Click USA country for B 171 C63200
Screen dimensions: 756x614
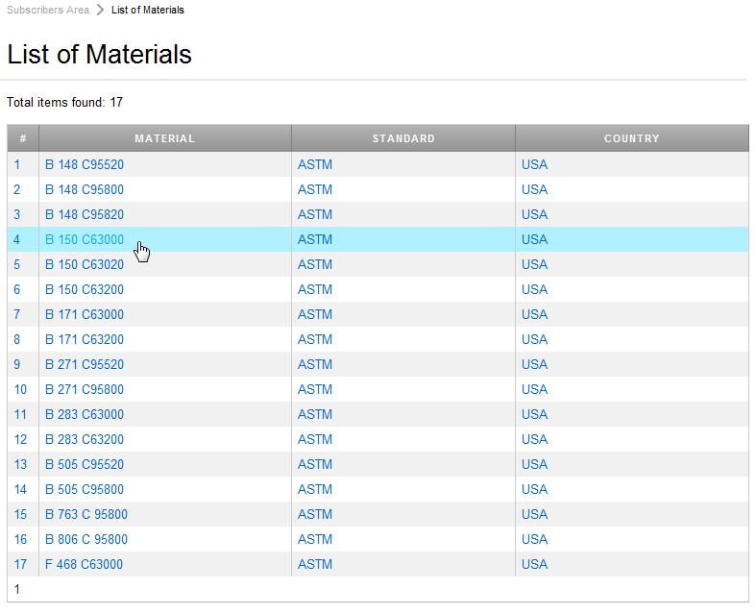tap(534, 339)
